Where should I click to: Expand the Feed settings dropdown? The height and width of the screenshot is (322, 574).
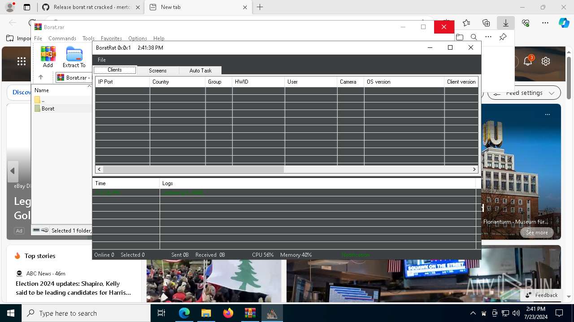pos(524,93)
